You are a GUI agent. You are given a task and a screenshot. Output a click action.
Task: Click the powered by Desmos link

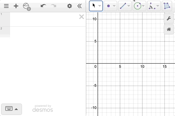click(x=43, y=108)
